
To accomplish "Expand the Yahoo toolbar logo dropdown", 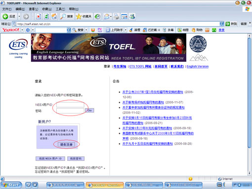I will click(x=22, y=30).
